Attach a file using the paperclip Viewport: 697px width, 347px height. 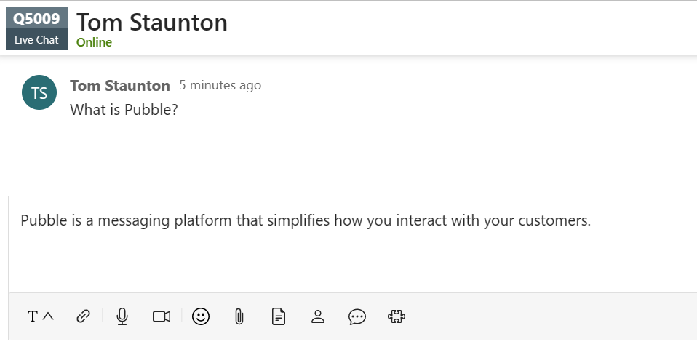239,316
